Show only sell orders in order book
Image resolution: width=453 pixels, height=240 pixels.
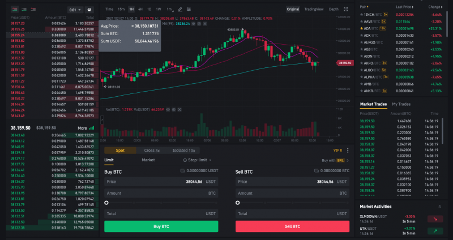click(x=33, y=10)
